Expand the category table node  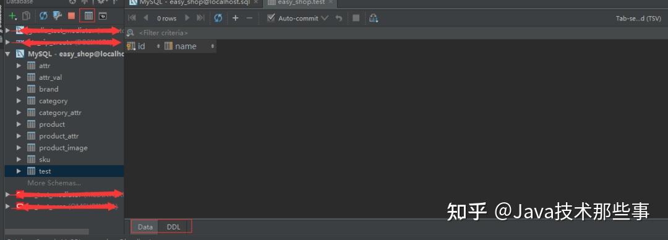coord(19,101)
